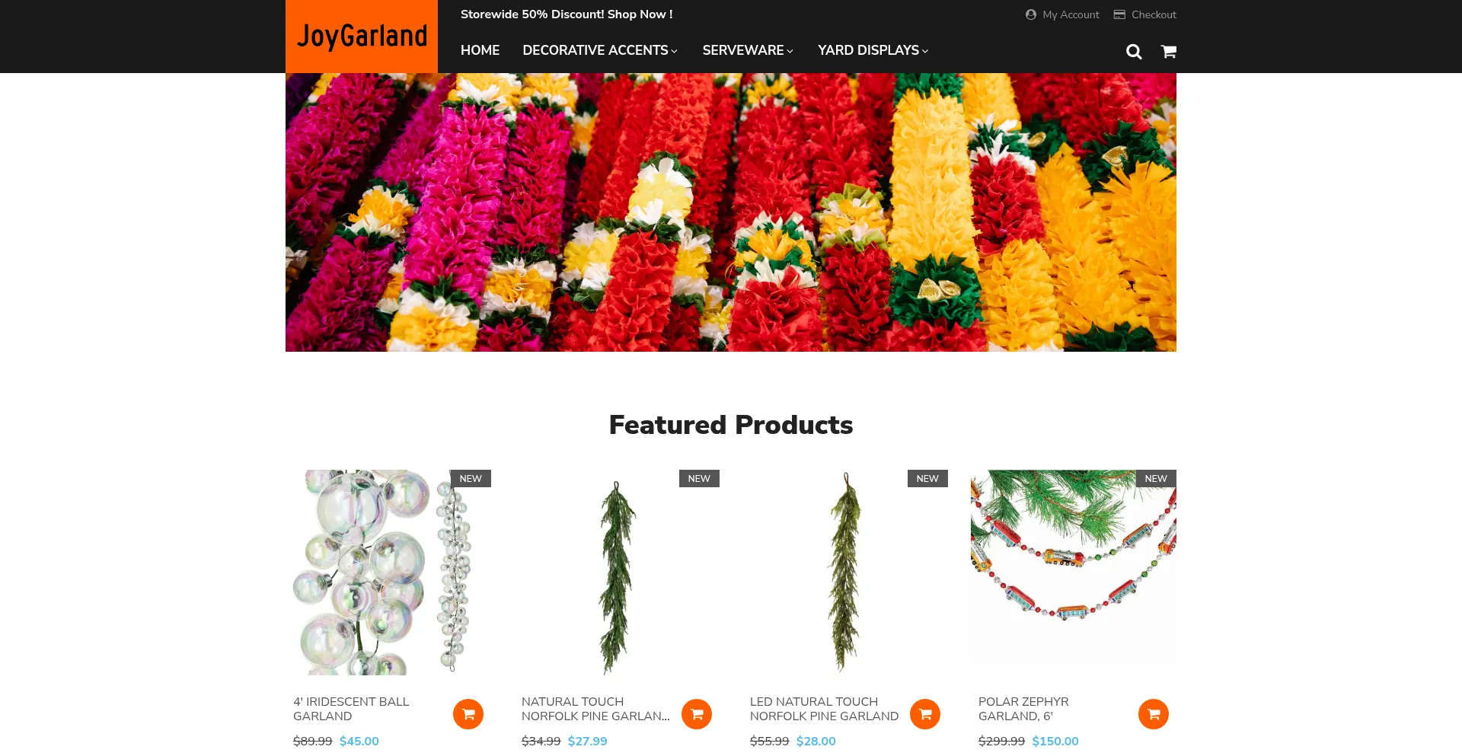Click the My Account user icon
1462x756 pixels.
tap(1031, 14)
